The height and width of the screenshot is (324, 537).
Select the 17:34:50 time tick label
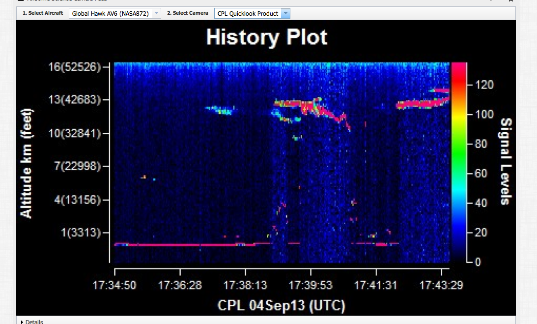click(x=114, y=285)
